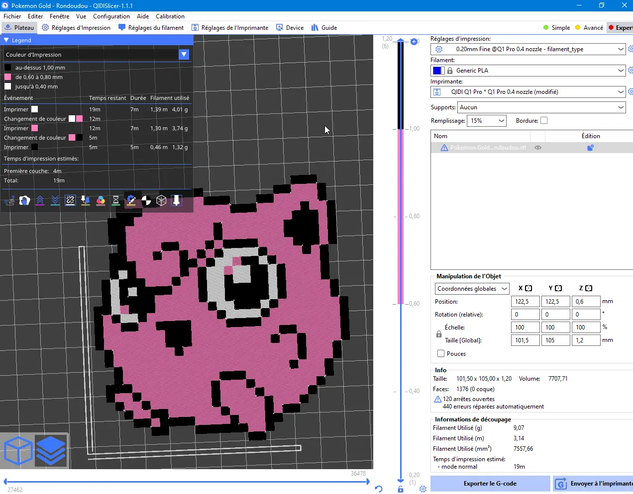Reset Y coordinate icon in column header
Image resolution: width=633 pixels, height=494 pixels.
click(558, 288)
